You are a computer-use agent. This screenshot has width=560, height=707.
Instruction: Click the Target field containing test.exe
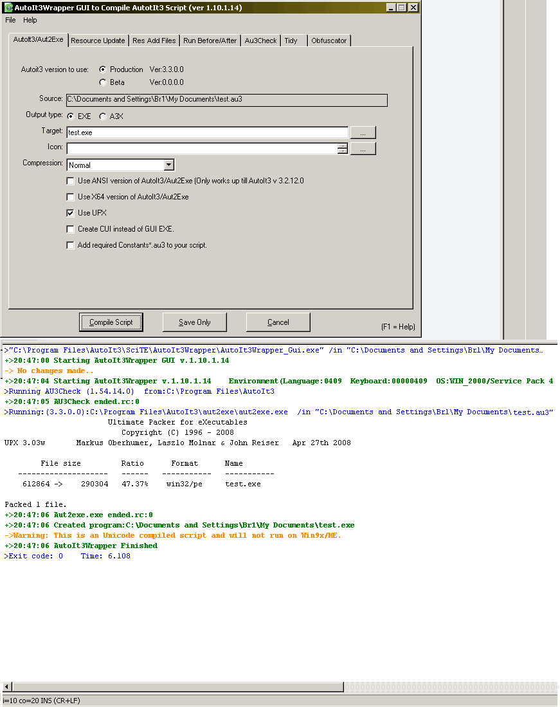[x=207, y=133]
